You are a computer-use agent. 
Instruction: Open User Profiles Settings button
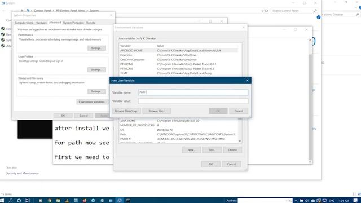coord(96,70)
